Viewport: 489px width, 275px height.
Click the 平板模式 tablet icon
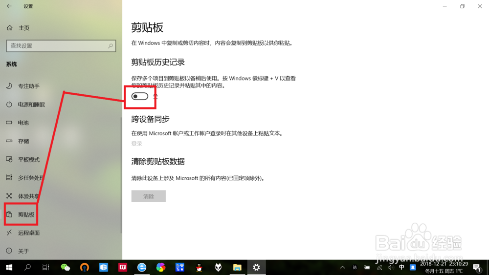coord(9,159)
